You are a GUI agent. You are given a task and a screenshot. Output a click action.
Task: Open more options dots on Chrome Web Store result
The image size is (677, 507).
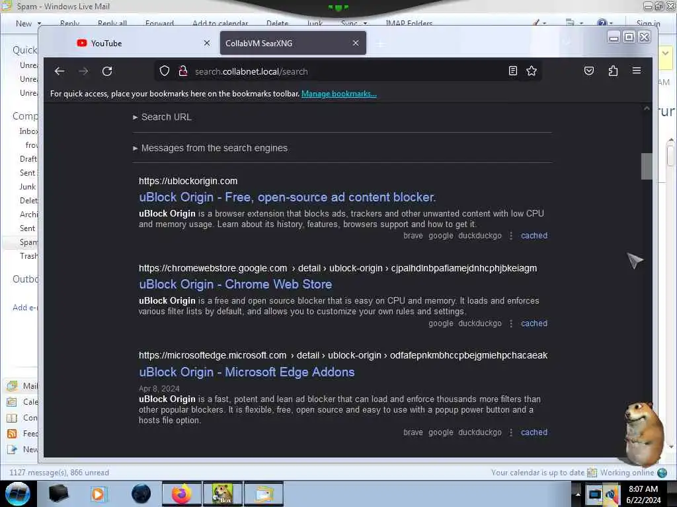point(511,323)
